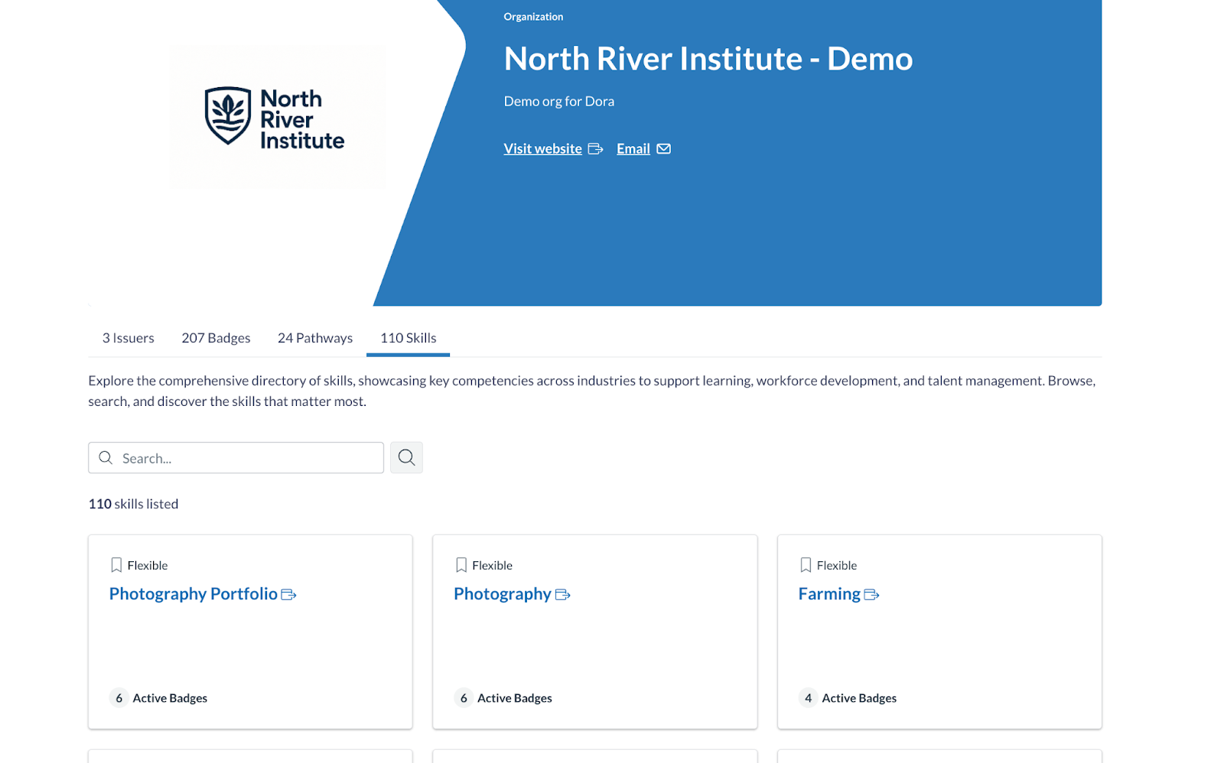
Task: Open Photography Portfolio in new tab icon
Action: 288,594
